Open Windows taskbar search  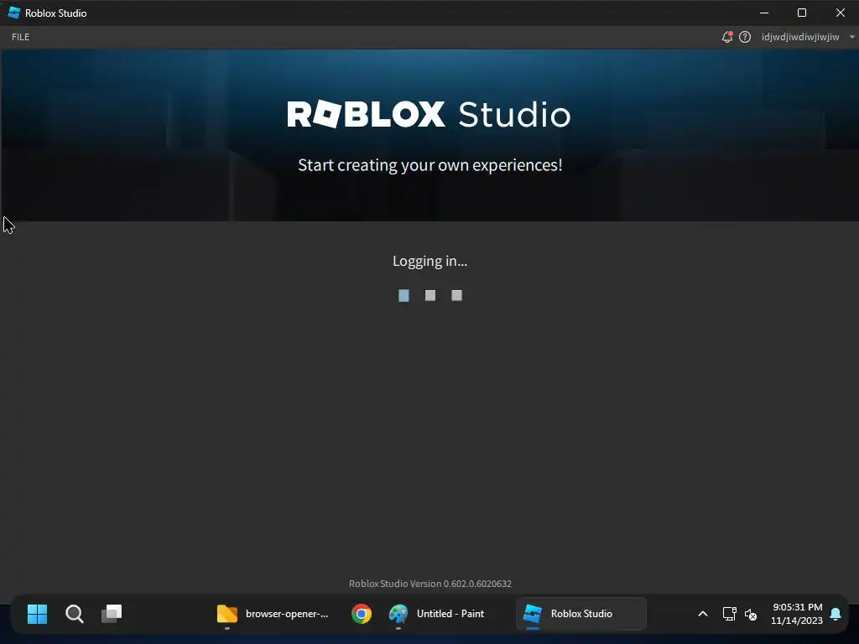75,614
